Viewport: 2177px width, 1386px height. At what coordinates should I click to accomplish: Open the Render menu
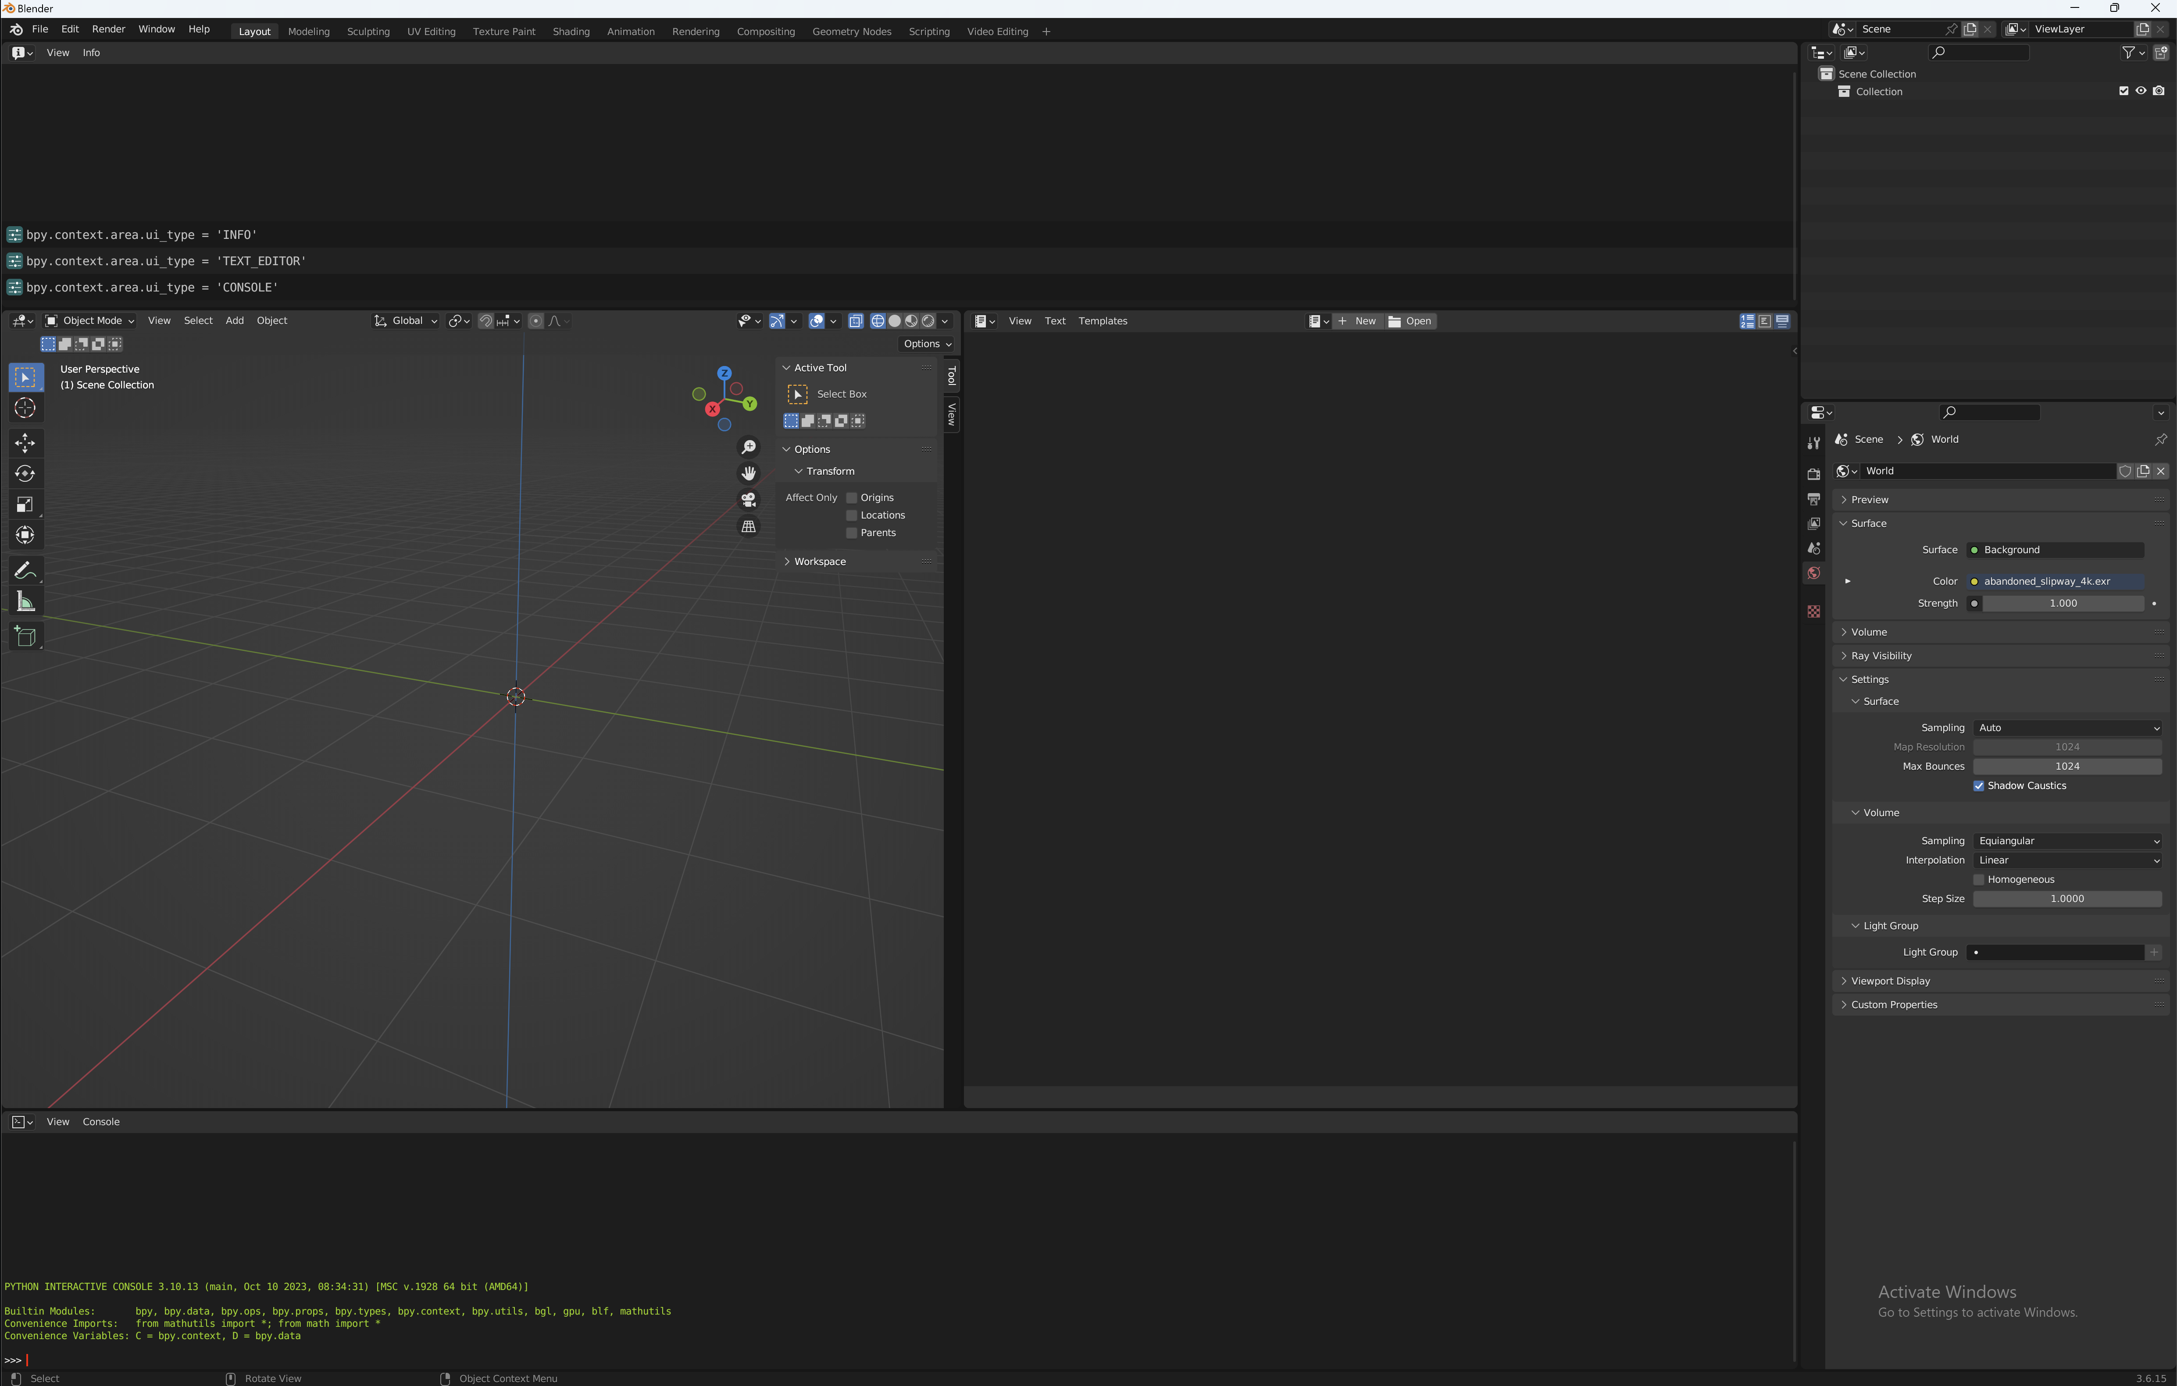[108, 29]
